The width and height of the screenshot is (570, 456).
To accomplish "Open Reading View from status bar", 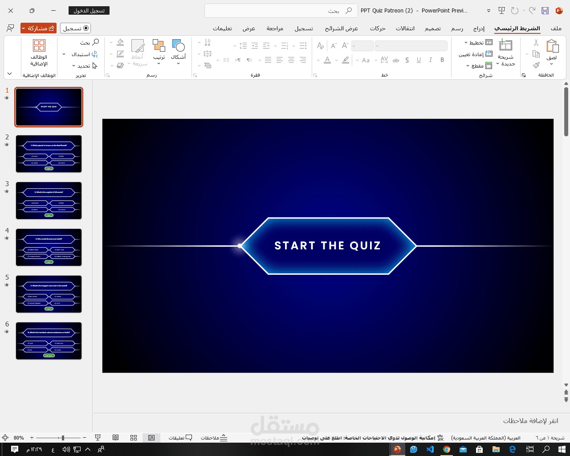I will 116,438.
